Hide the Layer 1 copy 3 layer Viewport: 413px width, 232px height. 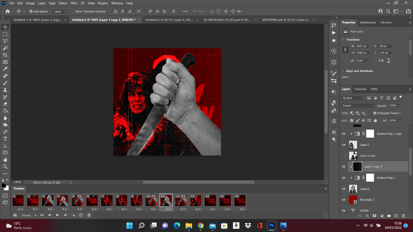(344, 167)
